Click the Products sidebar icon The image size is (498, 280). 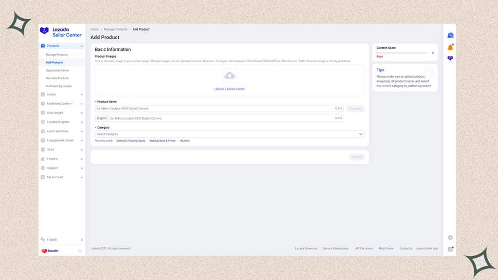(x=43, y=46)
